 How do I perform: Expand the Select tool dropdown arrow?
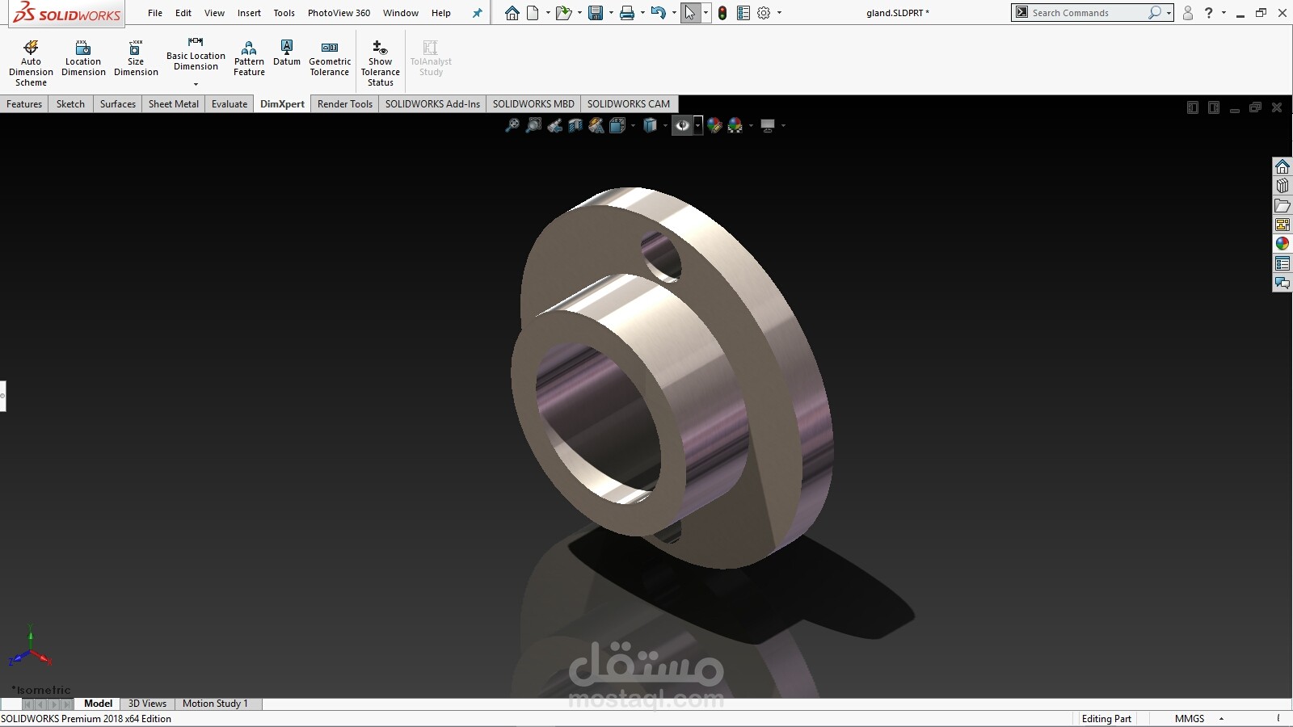pyautogui.click(x=706, y=13)
